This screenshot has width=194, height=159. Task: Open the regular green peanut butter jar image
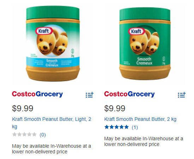click(x=145, y=43)
